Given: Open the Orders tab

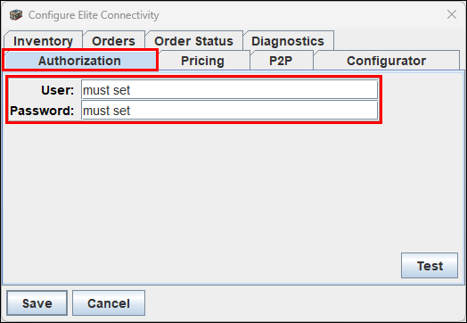Looking at the screenshot, I should [114, 41].
